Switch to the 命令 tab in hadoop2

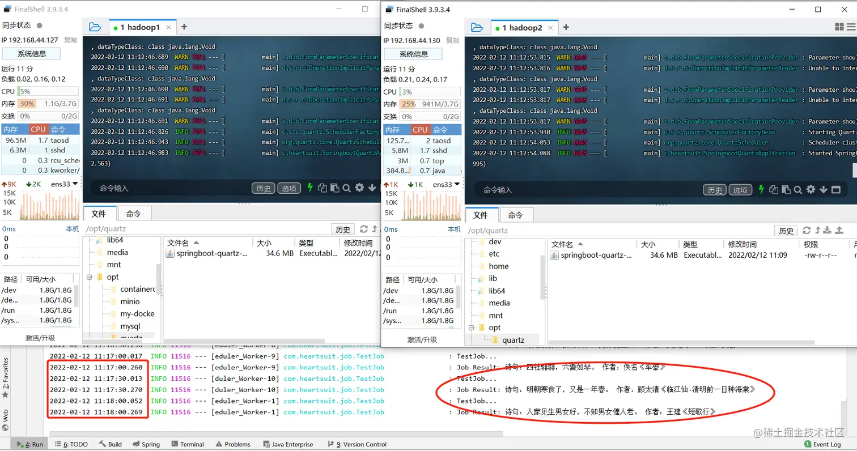coord(516,215)
